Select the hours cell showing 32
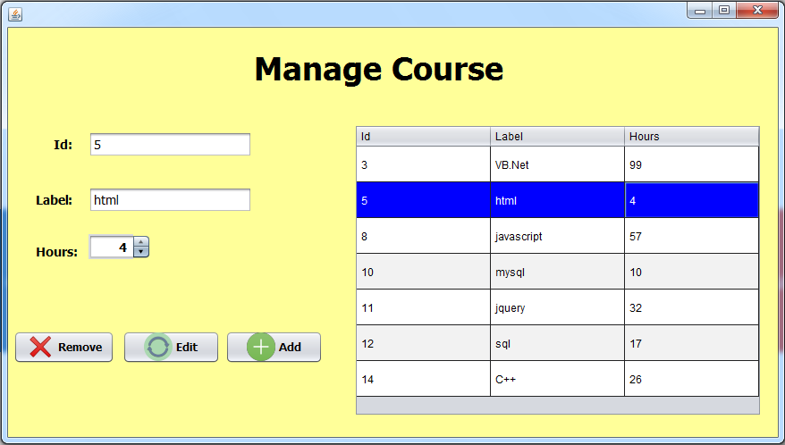Viewport: 785px width, 445px height. tap(692, 307)
